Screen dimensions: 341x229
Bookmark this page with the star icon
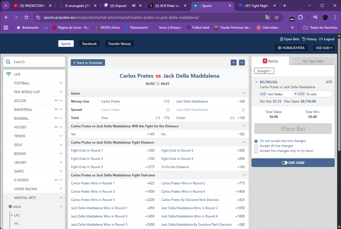tap(276, 17)
